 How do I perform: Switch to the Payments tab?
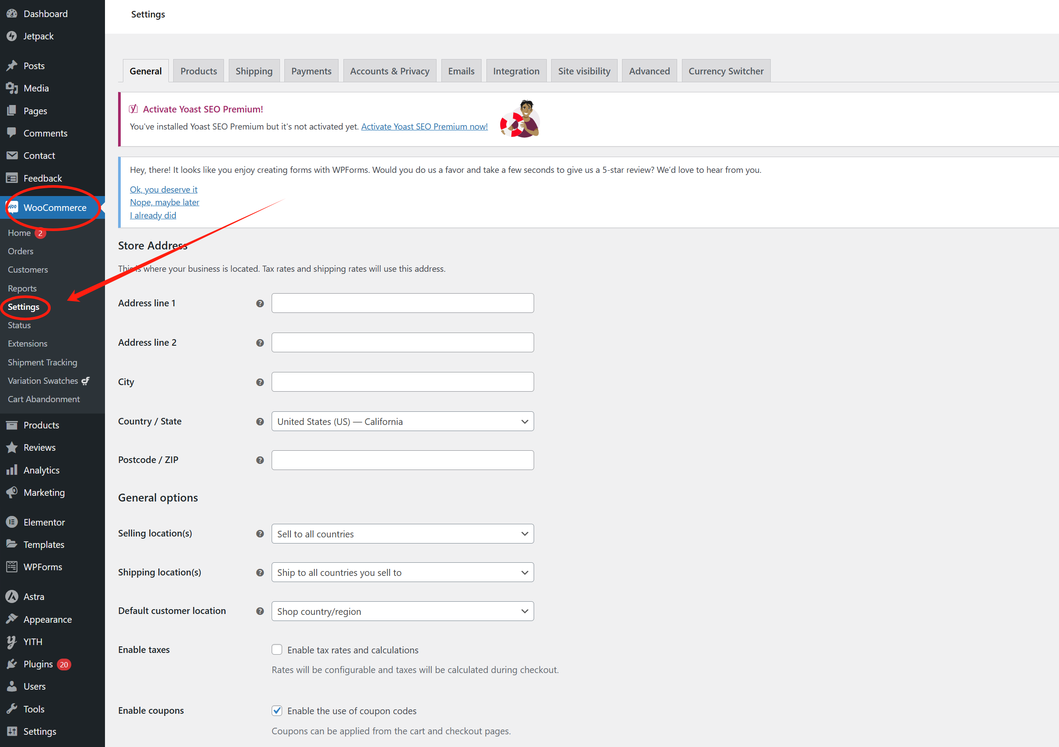(311, 70)
